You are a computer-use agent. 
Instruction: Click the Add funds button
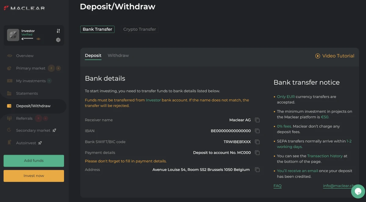click(34, 161)
